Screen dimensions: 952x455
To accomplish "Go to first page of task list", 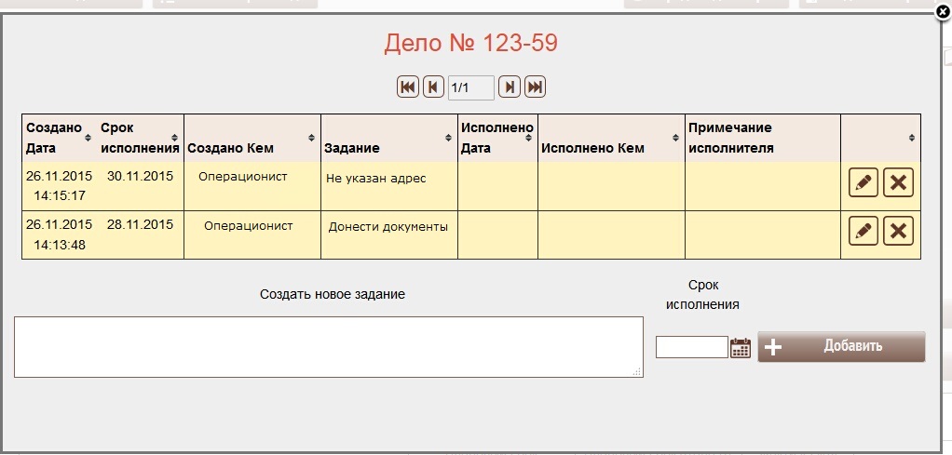I will [x=408, y=87].
